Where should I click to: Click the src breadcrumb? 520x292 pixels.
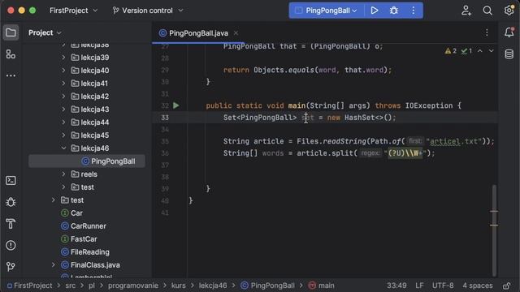(71, 286)
